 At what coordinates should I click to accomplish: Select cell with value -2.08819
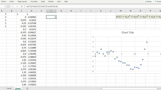click(31, 57)
